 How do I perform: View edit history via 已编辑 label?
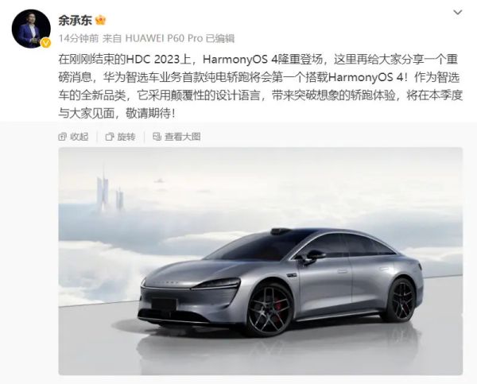point(220,39)
